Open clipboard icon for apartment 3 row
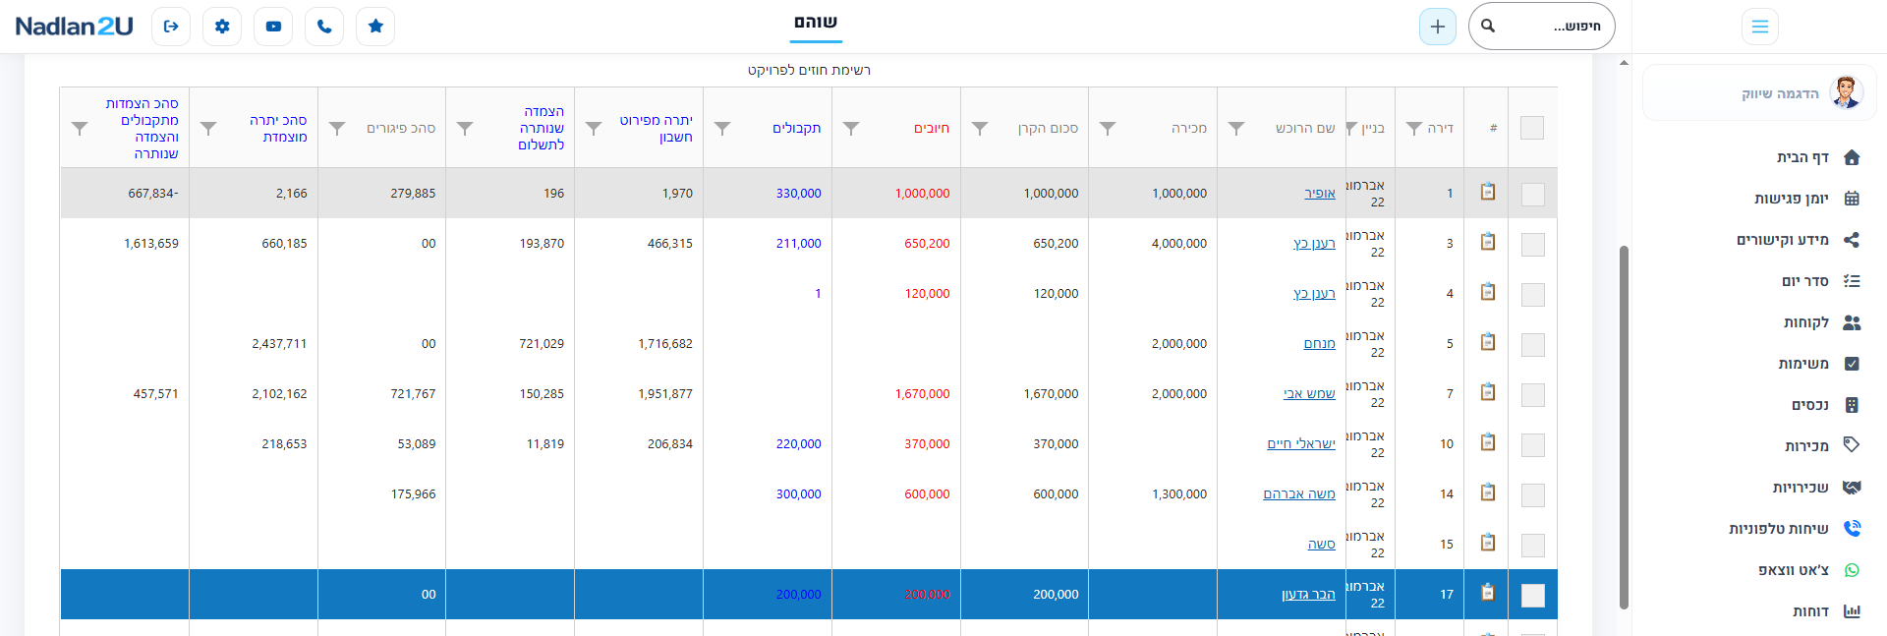This screenshot has height=636, width=1887. coord(1488,242)
